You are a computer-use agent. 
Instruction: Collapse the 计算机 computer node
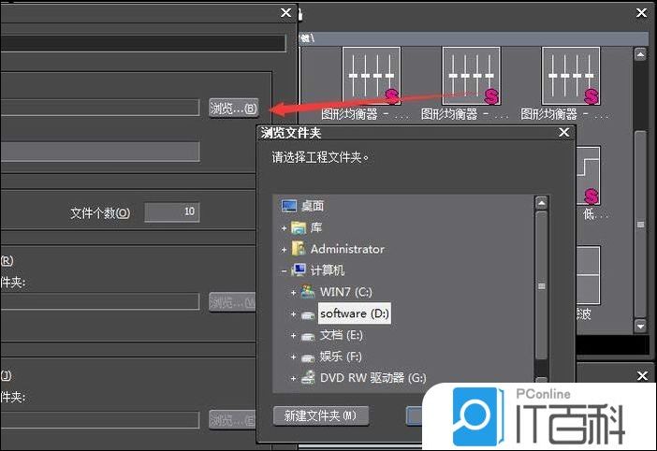pyautogui.click(x=285, y=271)
